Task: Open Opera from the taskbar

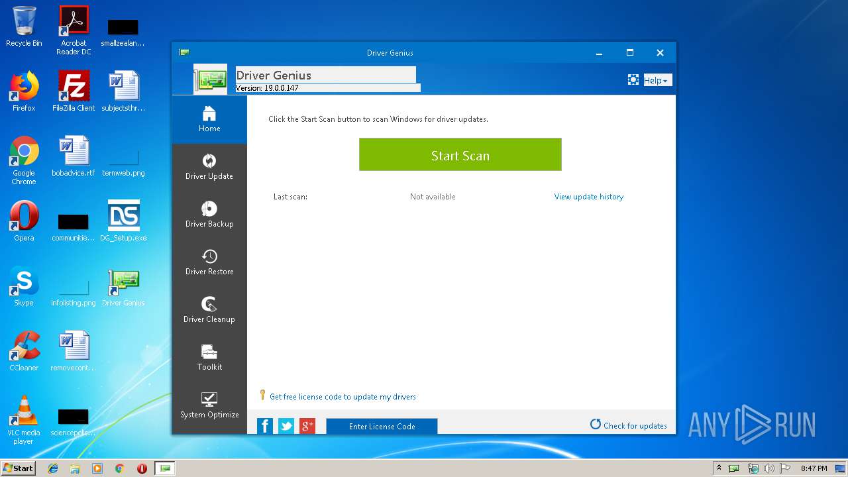Action: point(142,468)
